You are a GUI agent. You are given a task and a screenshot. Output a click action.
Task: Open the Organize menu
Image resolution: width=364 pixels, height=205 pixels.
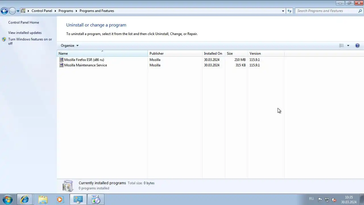click(69, 46)
